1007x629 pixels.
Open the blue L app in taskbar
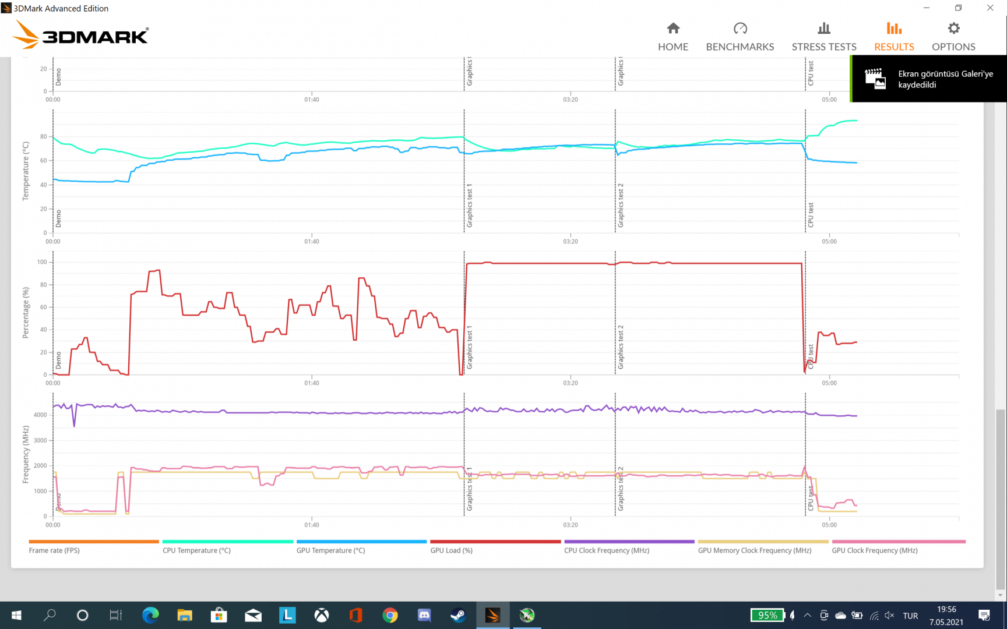pos(287,615)
